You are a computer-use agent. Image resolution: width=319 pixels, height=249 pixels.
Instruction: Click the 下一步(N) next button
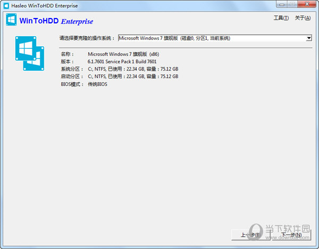click(292, 235)
